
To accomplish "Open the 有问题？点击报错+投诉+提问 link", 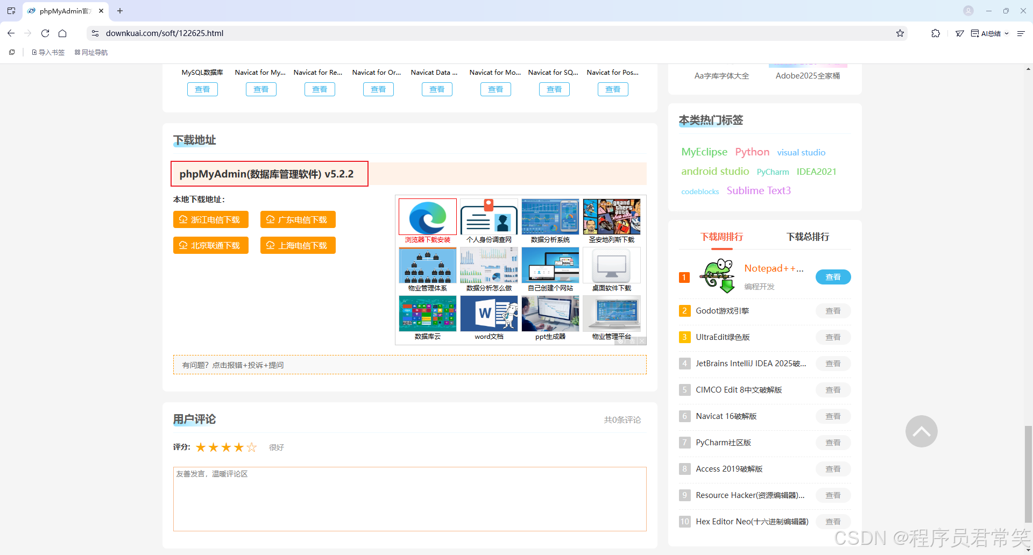I will [x=233, y=365].
